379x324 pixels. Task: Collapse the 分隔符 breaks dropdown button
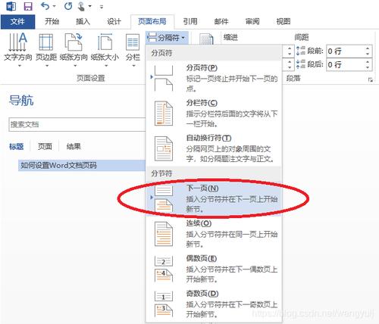(x=167, y=38)
